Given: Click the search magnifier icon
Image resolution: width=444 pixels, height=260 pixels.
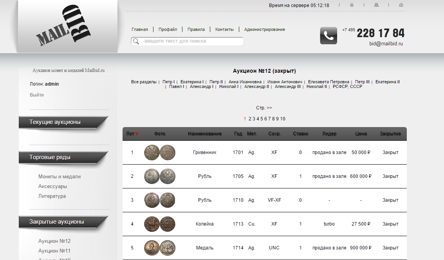Looking at the screenshot, I should click(136, 41).
